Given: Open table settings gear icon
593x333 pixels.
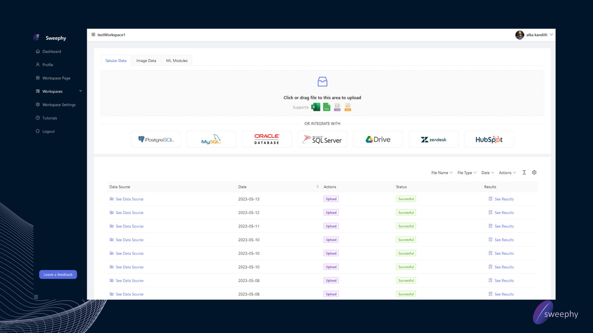Looking at the screenshot, I should [534, 173].
